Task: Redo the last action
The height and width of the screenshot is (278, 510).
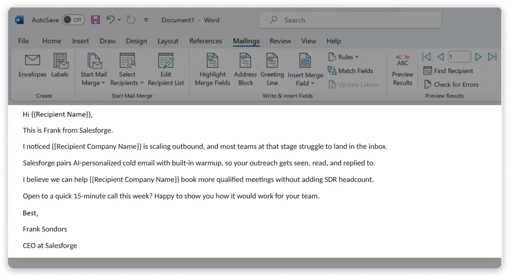Action: pos(130,20)
